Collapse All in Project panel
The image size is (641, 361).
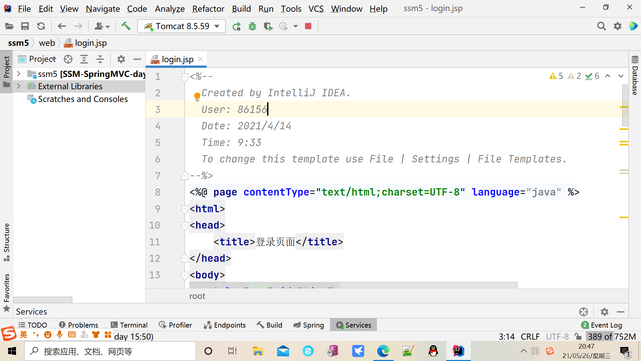(x=100, y=59)
